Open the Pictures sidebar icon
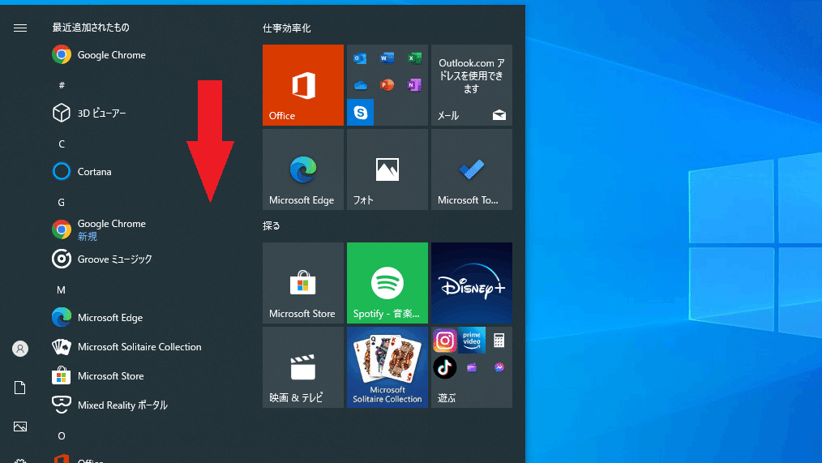 click(20, 427)
